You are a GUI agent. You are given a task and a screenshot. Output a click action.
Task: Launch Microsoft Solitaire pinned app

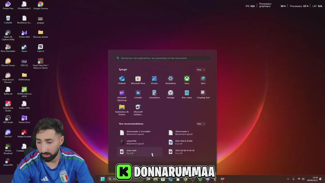[138, 110]
